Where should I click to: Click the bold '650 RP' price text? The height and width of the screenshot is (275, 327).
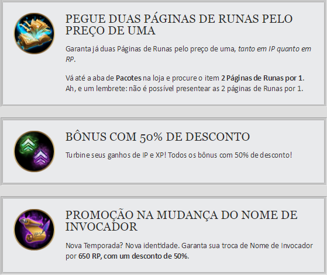tap(90, 256)
